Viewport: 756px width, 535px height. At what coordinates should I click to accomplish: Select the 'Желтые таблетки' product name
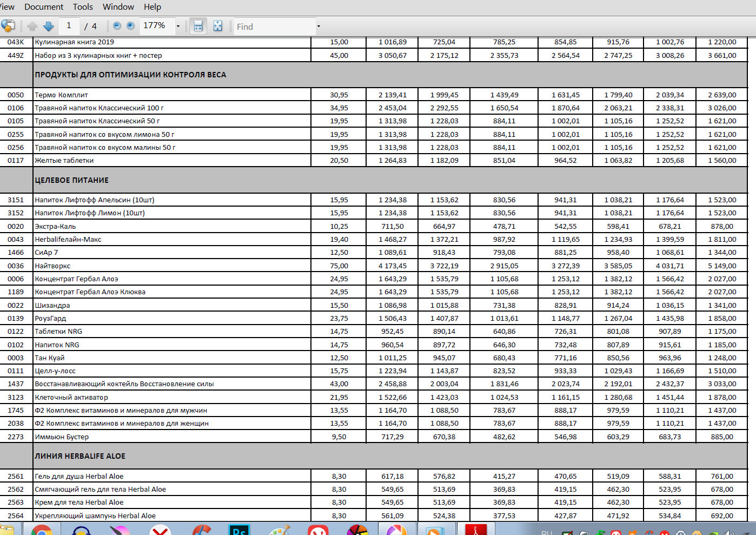(x=64, y=160)
